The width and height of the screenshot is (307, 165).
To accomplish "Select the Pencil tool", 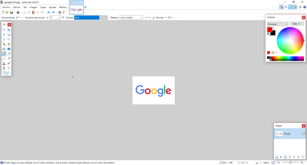I will (4, 58).
